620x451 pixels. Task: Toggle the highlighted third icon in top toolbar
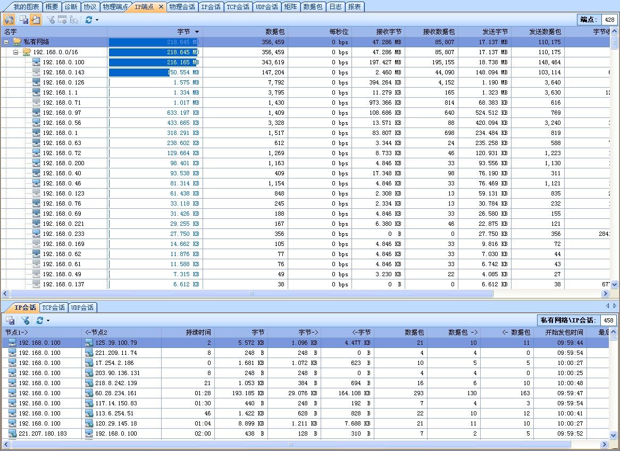[x=36, y=20]
